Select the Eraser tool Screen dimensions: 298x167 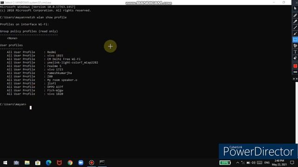pos(295,58)
